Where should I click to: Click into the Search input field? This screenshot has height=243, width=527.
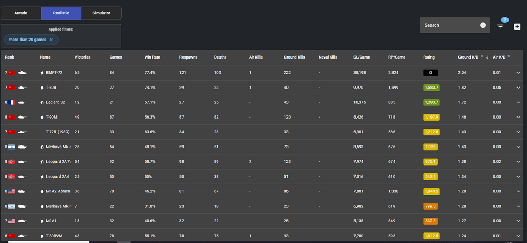pos(448,25)
